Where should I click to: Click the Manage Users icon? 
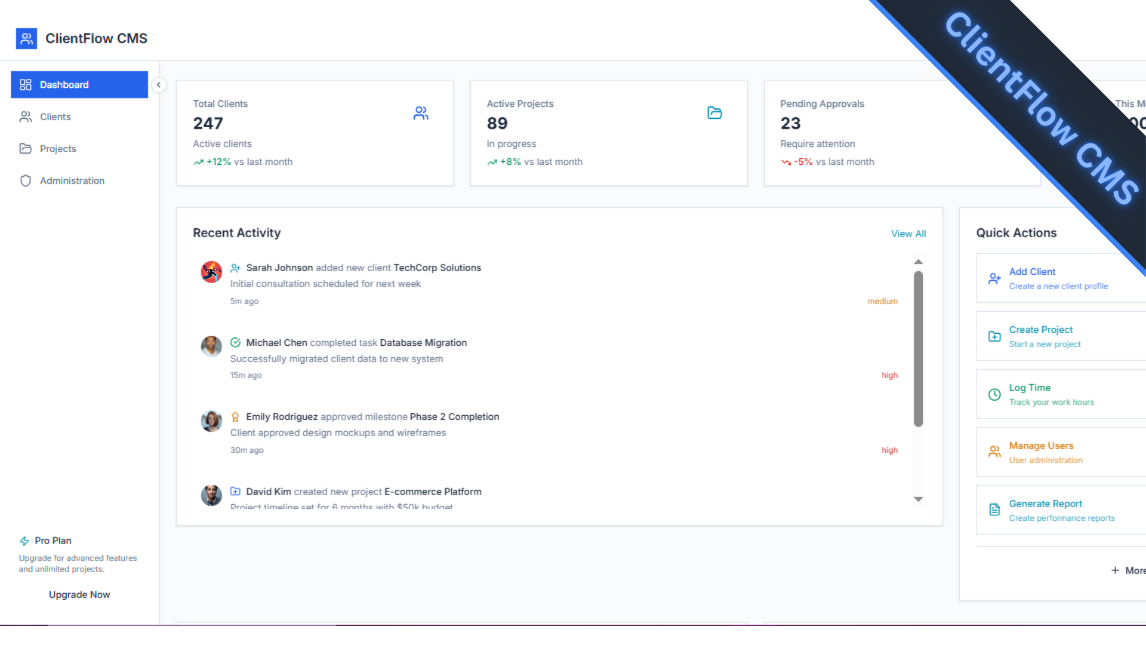click(x=994, y=452)
